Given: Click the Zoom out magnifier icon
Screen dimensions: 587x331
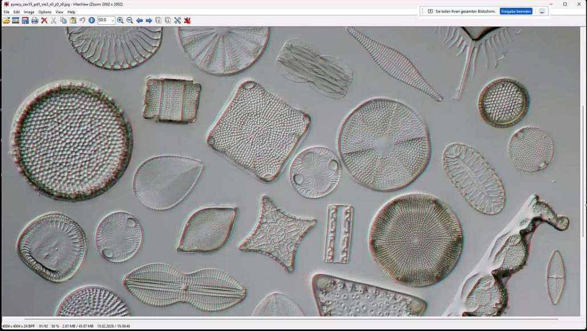Looking at the screenshot, I should [x=130, y=20].
